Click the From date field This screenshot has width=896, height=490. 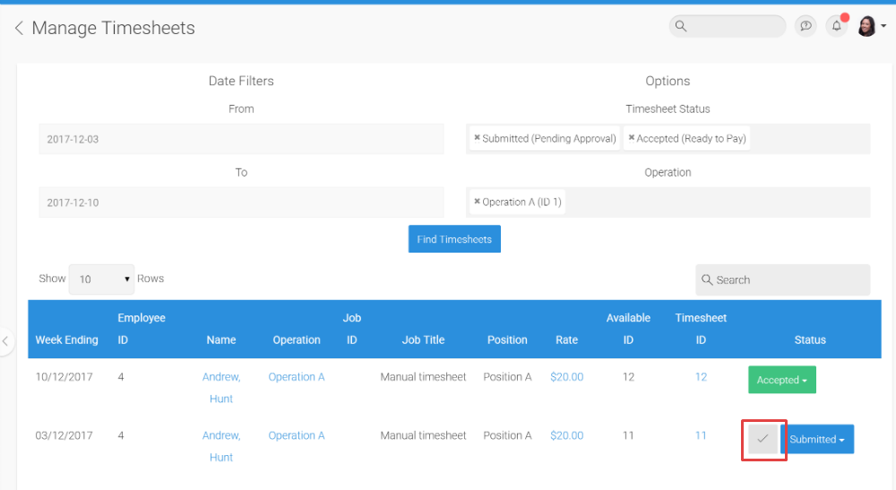coord(241,139)
